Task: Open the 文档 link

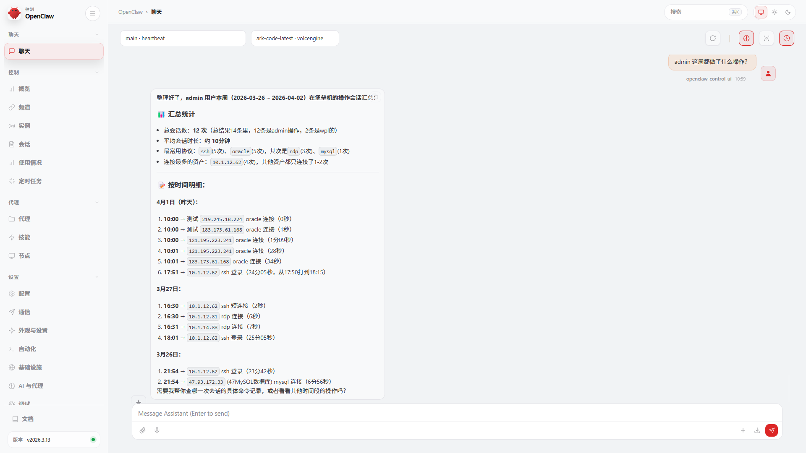Action: point(27,419)
